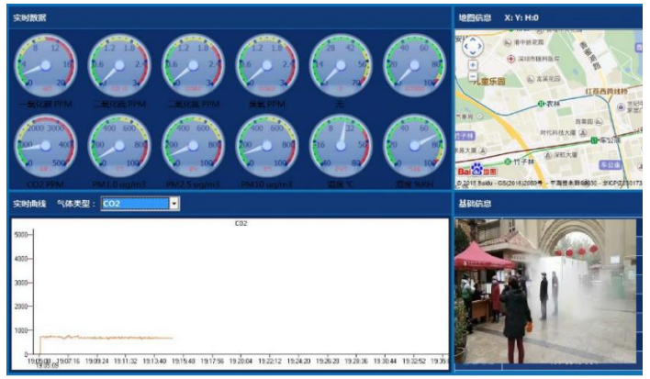
Task: Zoom out on the Baidu map
Action: tap(473, 76)
